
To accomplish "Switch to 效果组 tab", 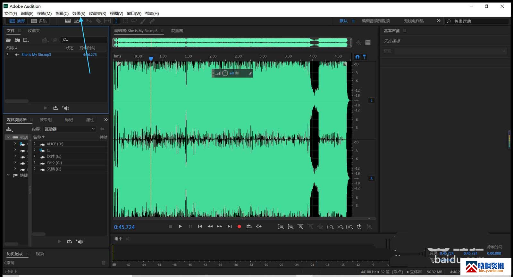I will (46, 120).
